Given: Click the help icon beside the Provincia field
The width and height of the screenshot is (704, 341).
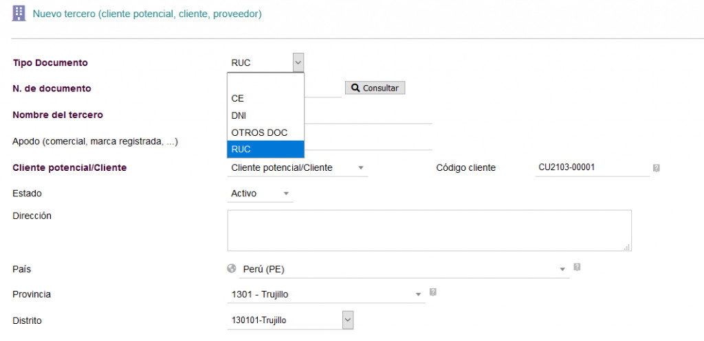Looking at the screenshot, I should (x=432, y=292).
